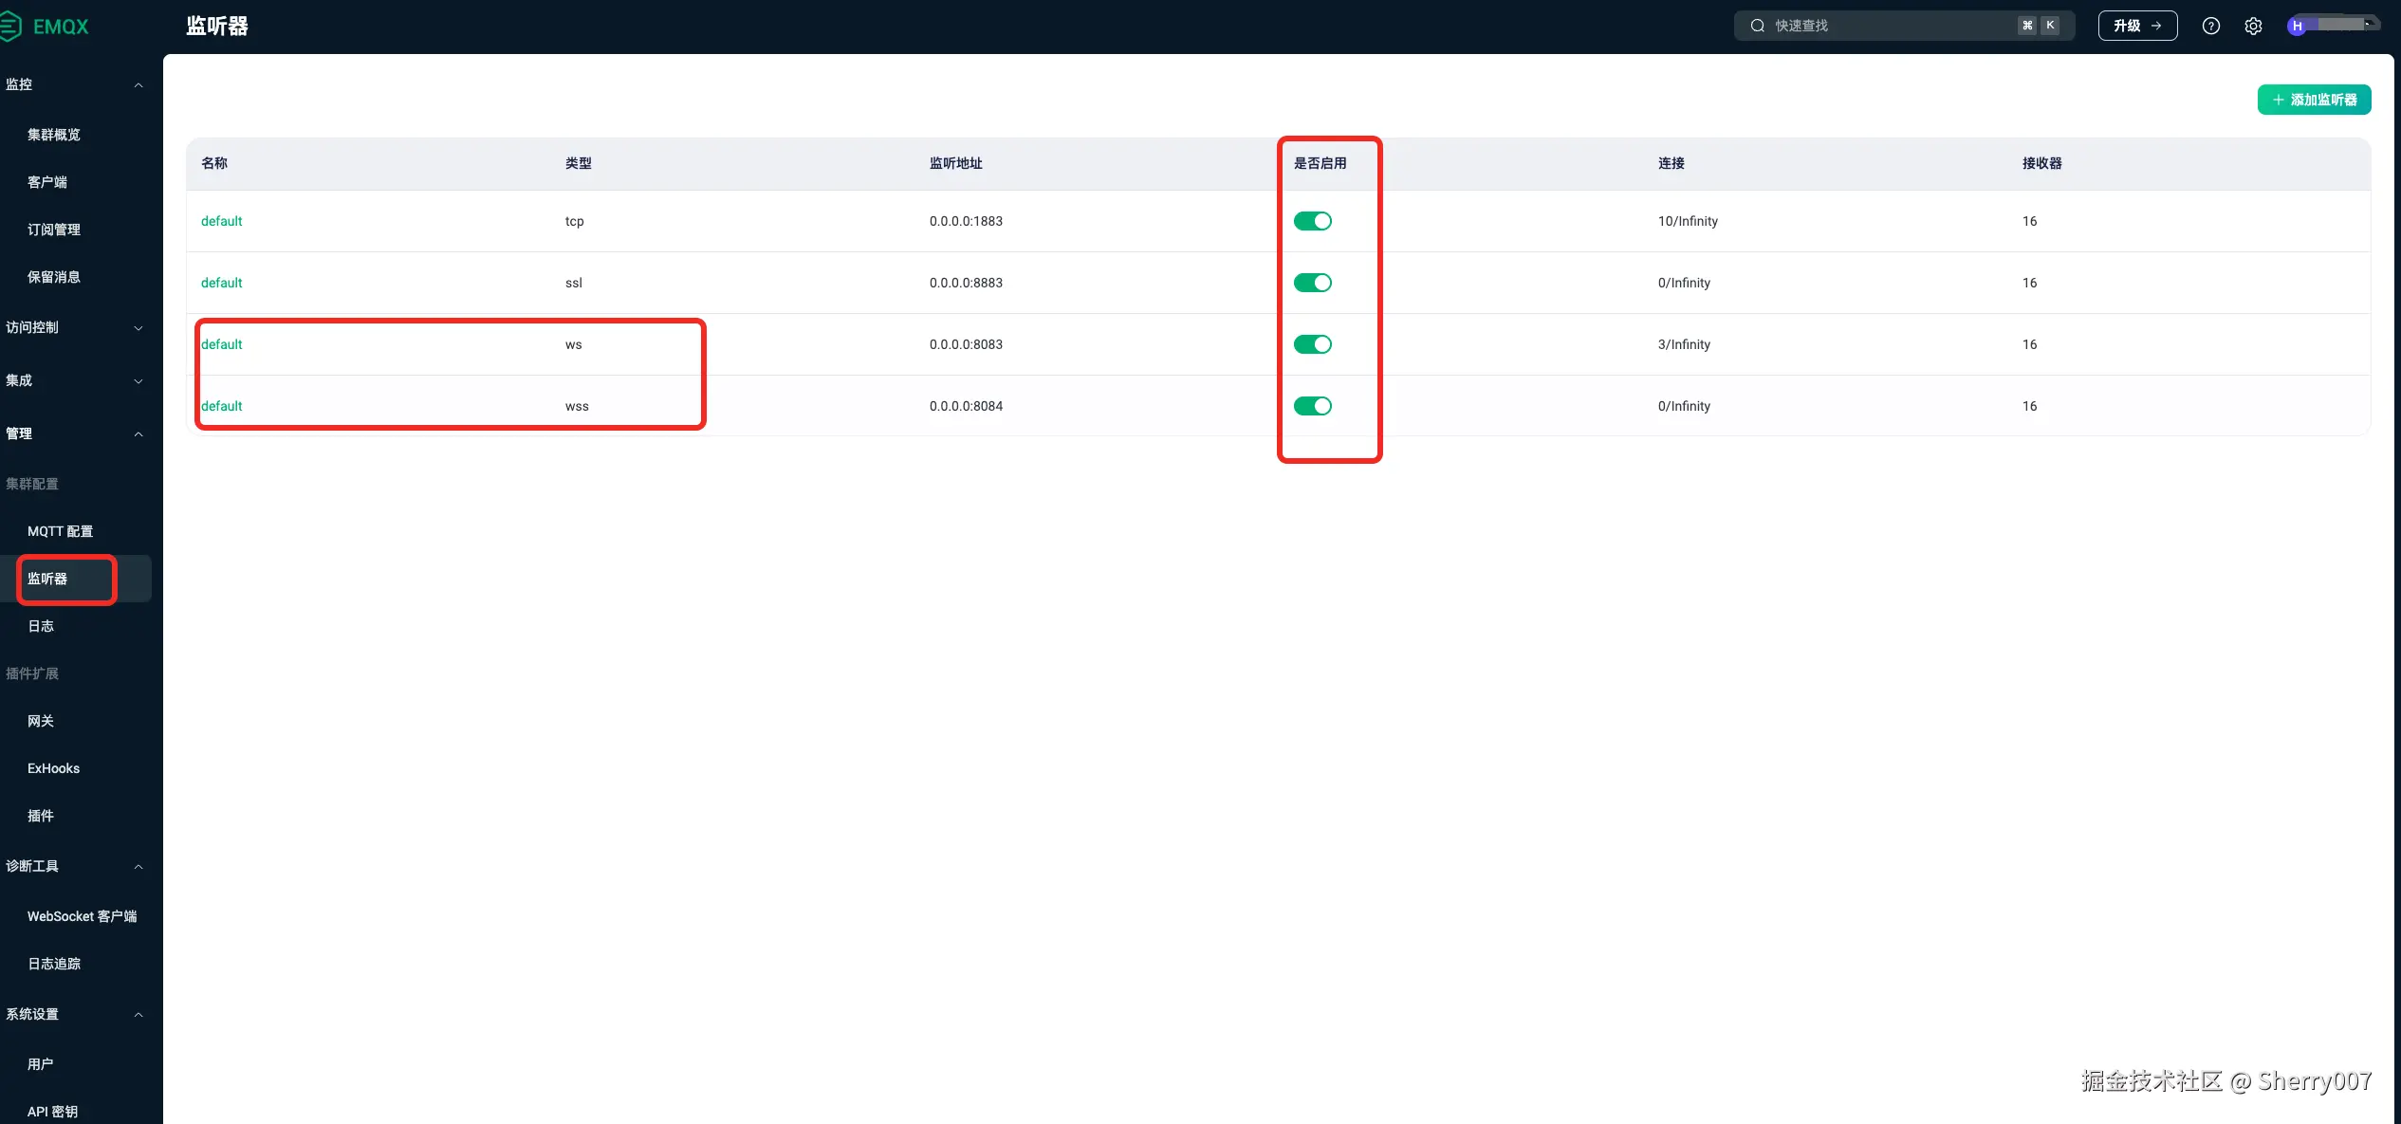Click the 添加监听器 button

tap(2321, 100)
